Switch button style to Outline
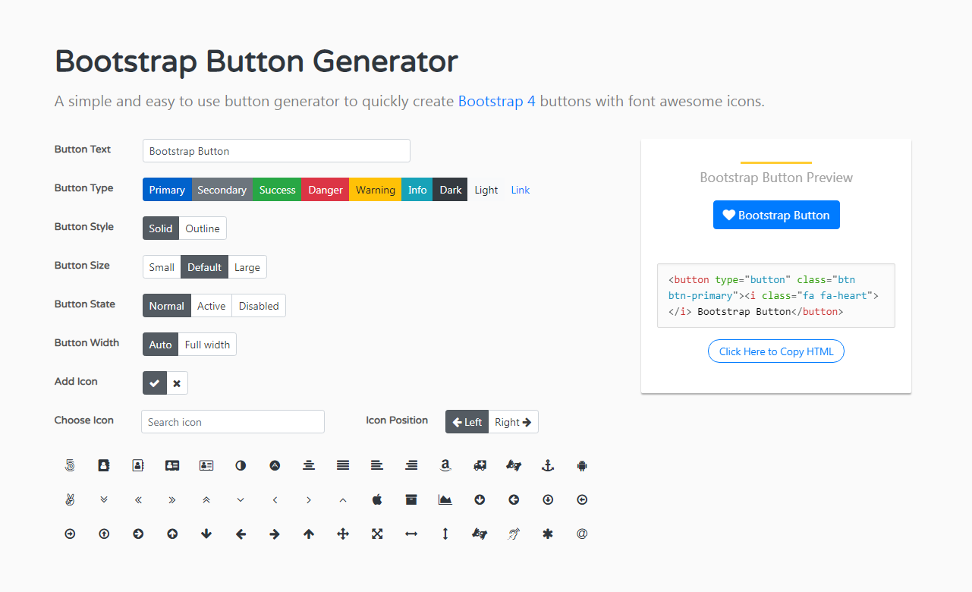Viewport: 972px width, 592px height. (x=203, y=228)
